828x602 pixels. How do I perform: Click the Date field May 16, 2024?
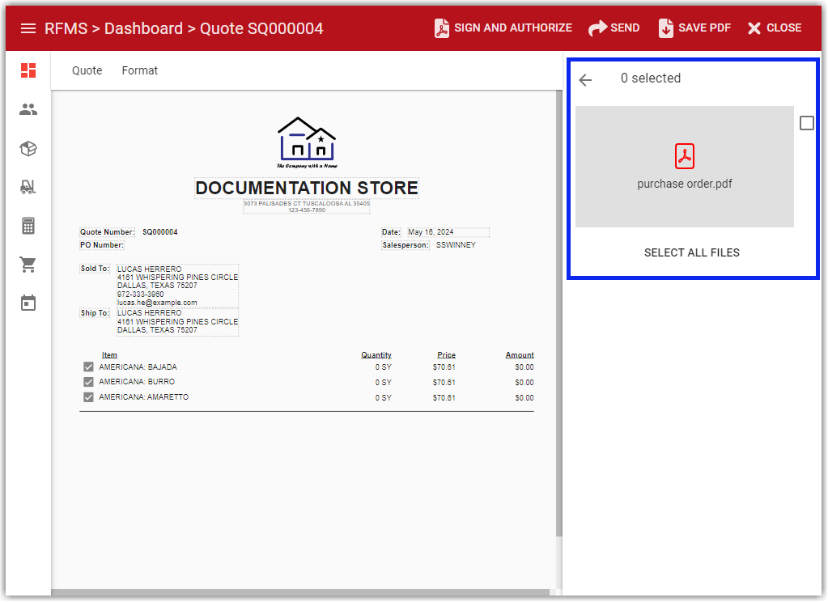click(x=448, y=232)
